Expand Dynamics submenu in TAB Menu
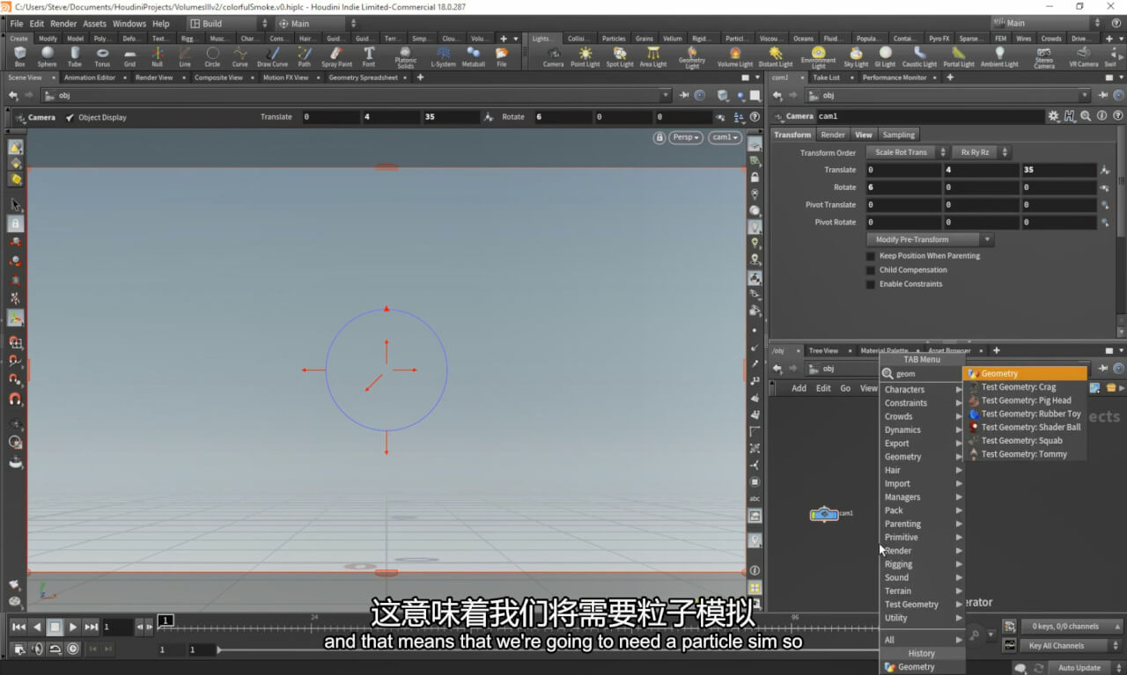The width and height of the screenshot is (1127, 675). 923,430
